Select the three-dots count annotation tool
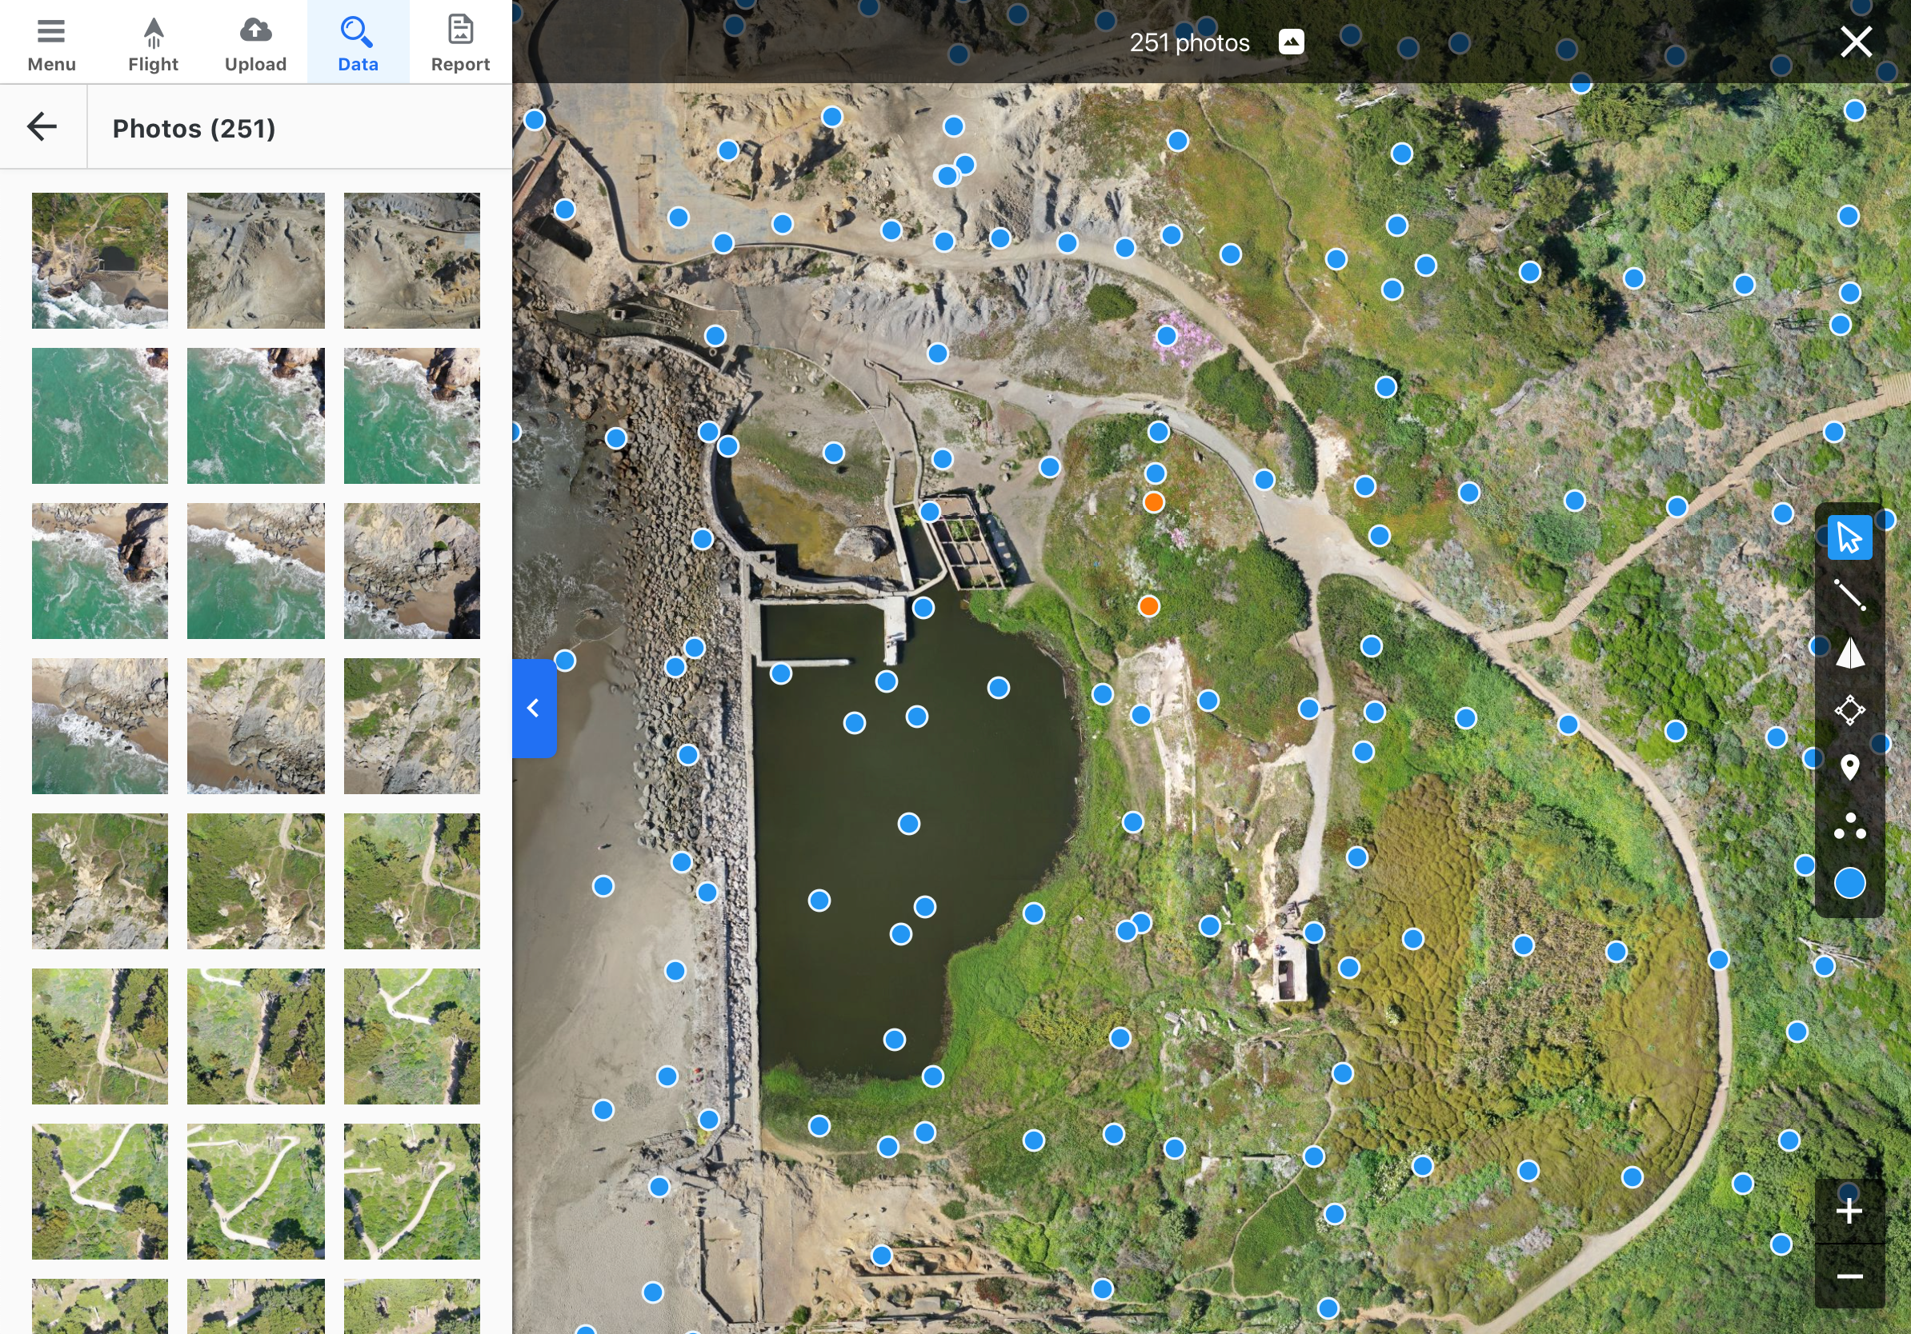Viewport: 1911px width, 1334px height. pos(1849,826)
